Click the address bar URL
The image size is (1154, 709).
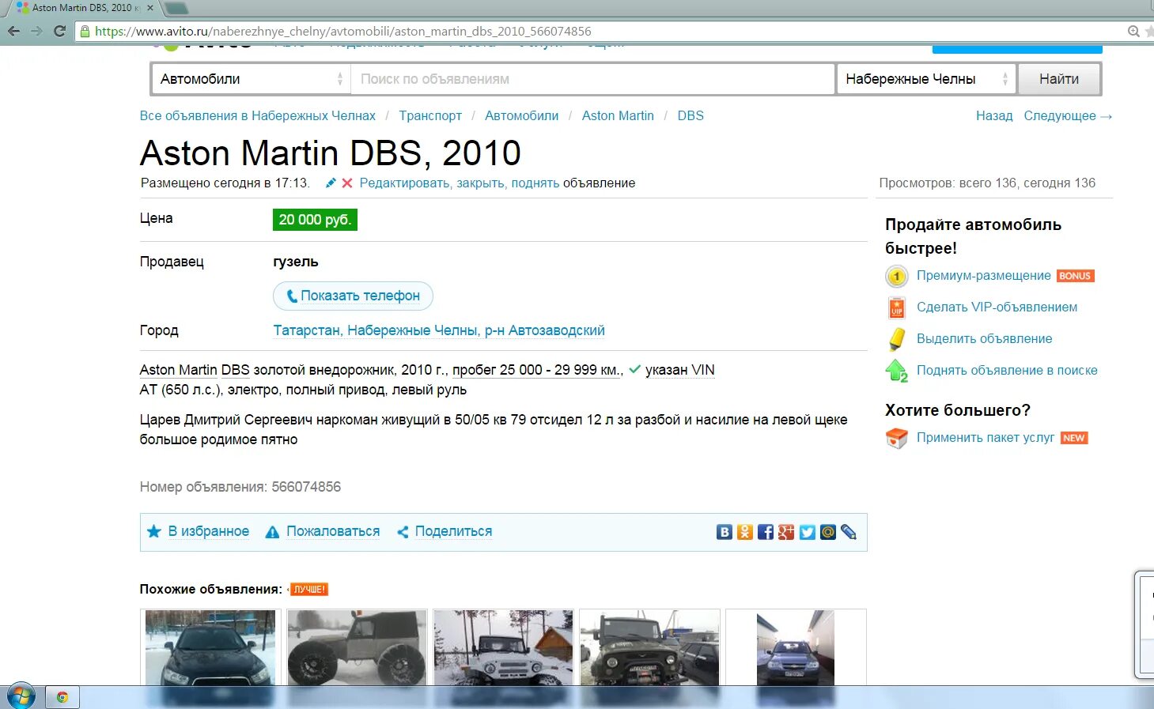[x=343, y=32]
